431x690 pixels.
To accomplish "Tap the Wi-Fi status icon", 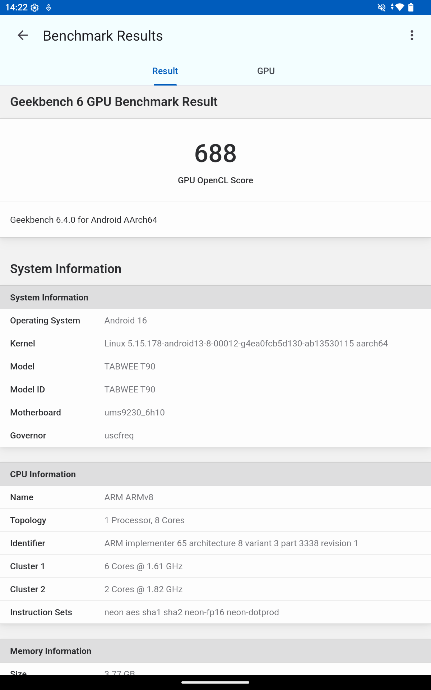I will point(399,8).
